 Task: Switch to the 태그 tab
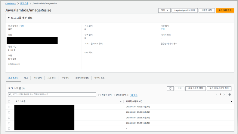click(x=26, y=78)
